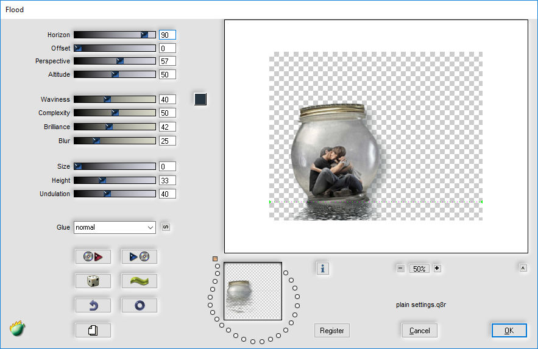Viewport: 538px width, 349px height.
Task: Click the Waviness slider track
Action: (x=115, y=99)
